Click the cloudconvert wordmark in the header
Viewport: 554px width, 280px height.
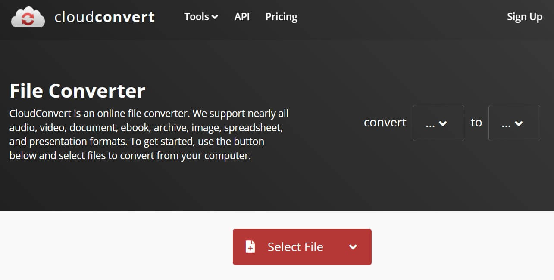(x=105, y=17)
